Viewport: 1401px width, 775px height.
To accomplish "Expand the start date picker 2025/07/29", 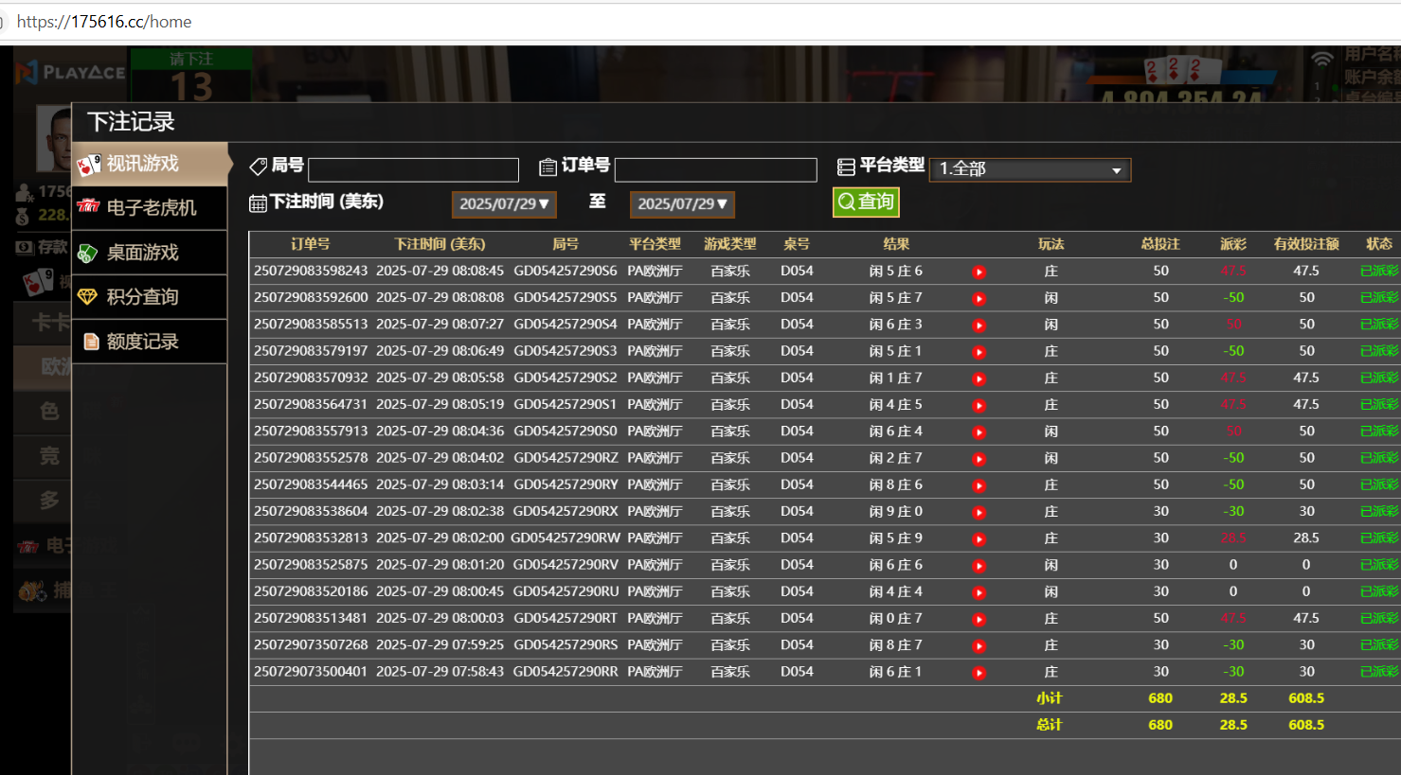I will tap(504, 204).
